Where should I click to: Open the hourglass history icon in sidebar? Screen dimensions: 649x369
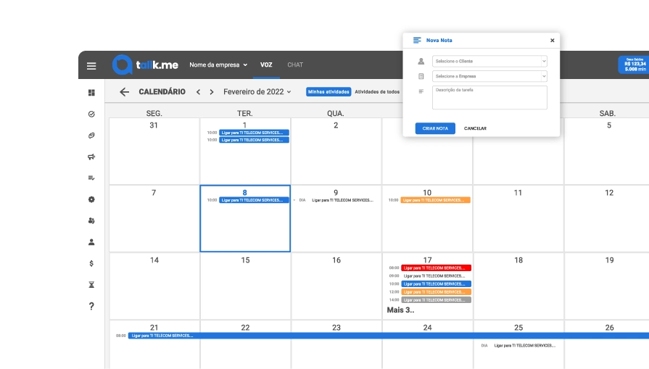click(91, 285)
